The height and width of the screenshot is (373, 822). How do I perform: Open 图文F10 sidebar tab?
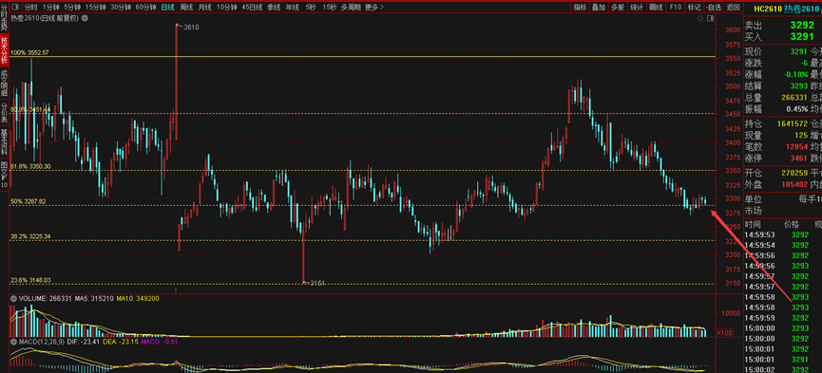coord(4,175)
